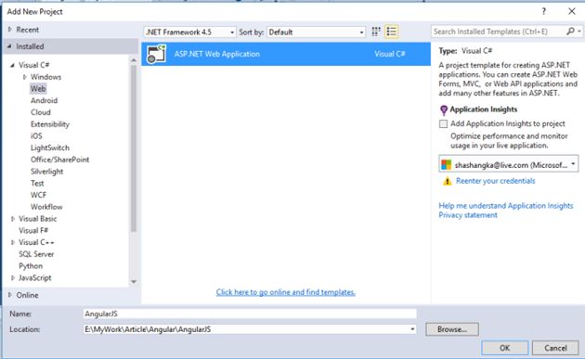Expand the Windows tree node
The height and width of the screenshot is (359, 585).
pyautogui.click(x=25, y=77)
